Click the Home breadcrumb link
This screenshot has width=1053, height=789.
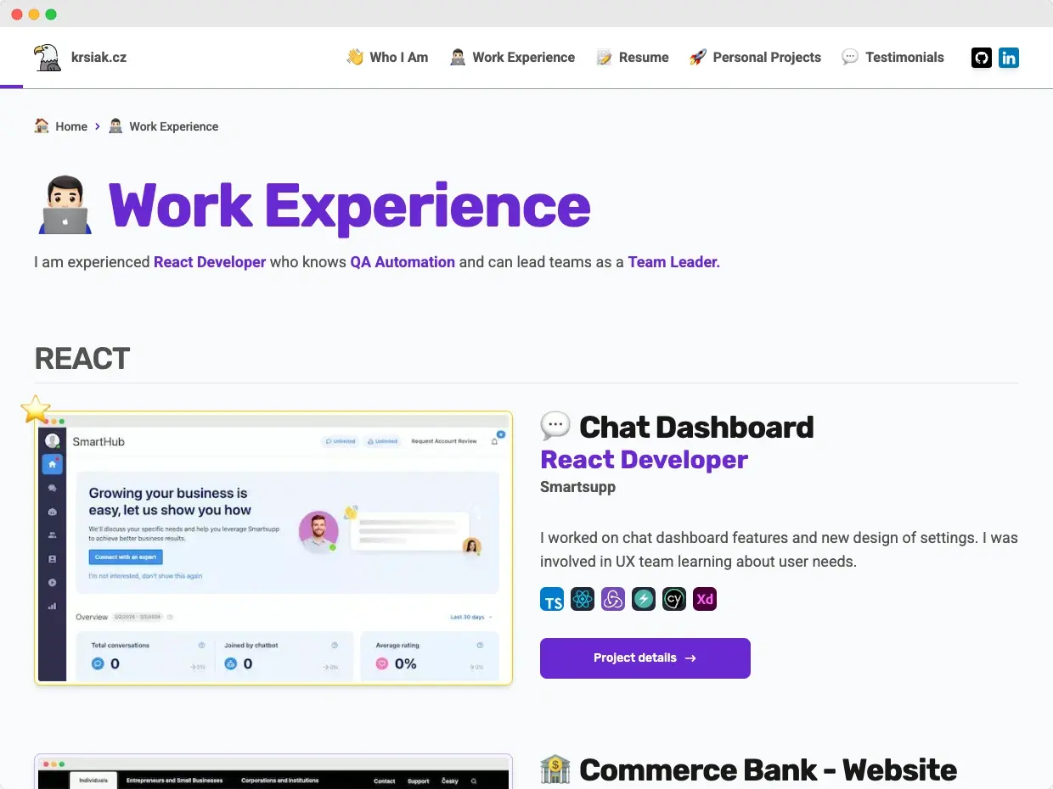(x=70, y=126)
